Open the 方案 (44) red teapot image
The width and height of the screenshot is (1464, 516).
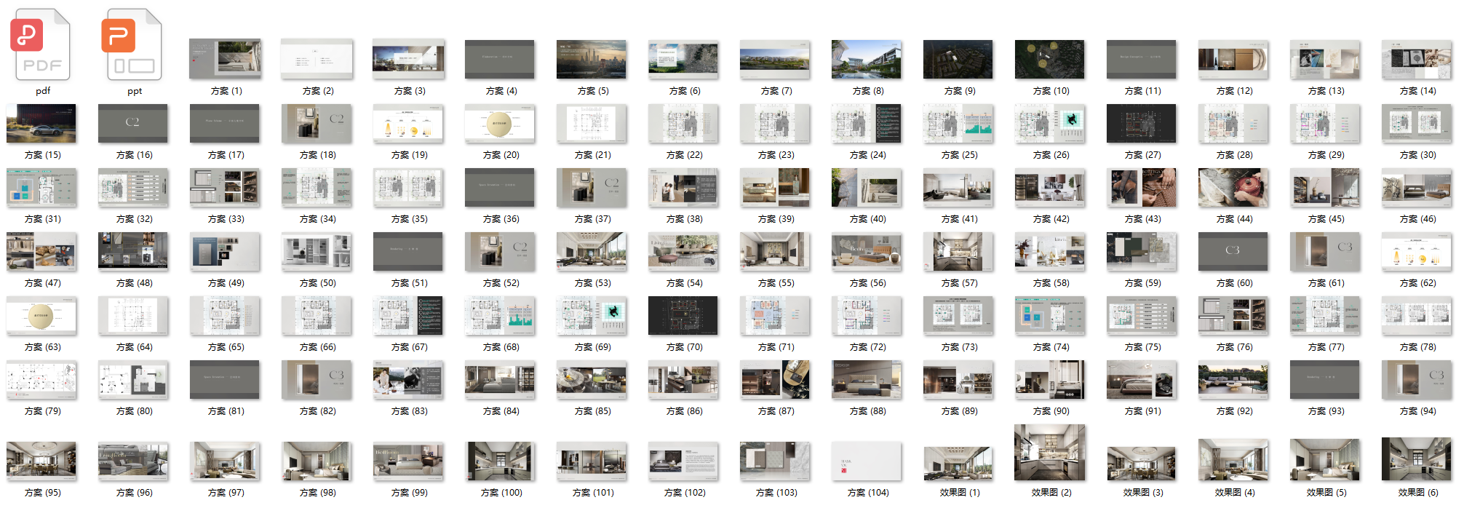tap(1233, 187)
